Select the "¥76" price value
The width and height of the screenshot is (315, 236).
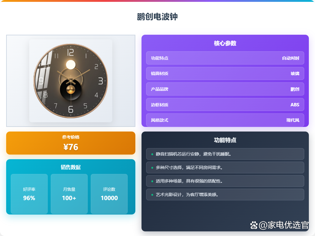point(71,147)
